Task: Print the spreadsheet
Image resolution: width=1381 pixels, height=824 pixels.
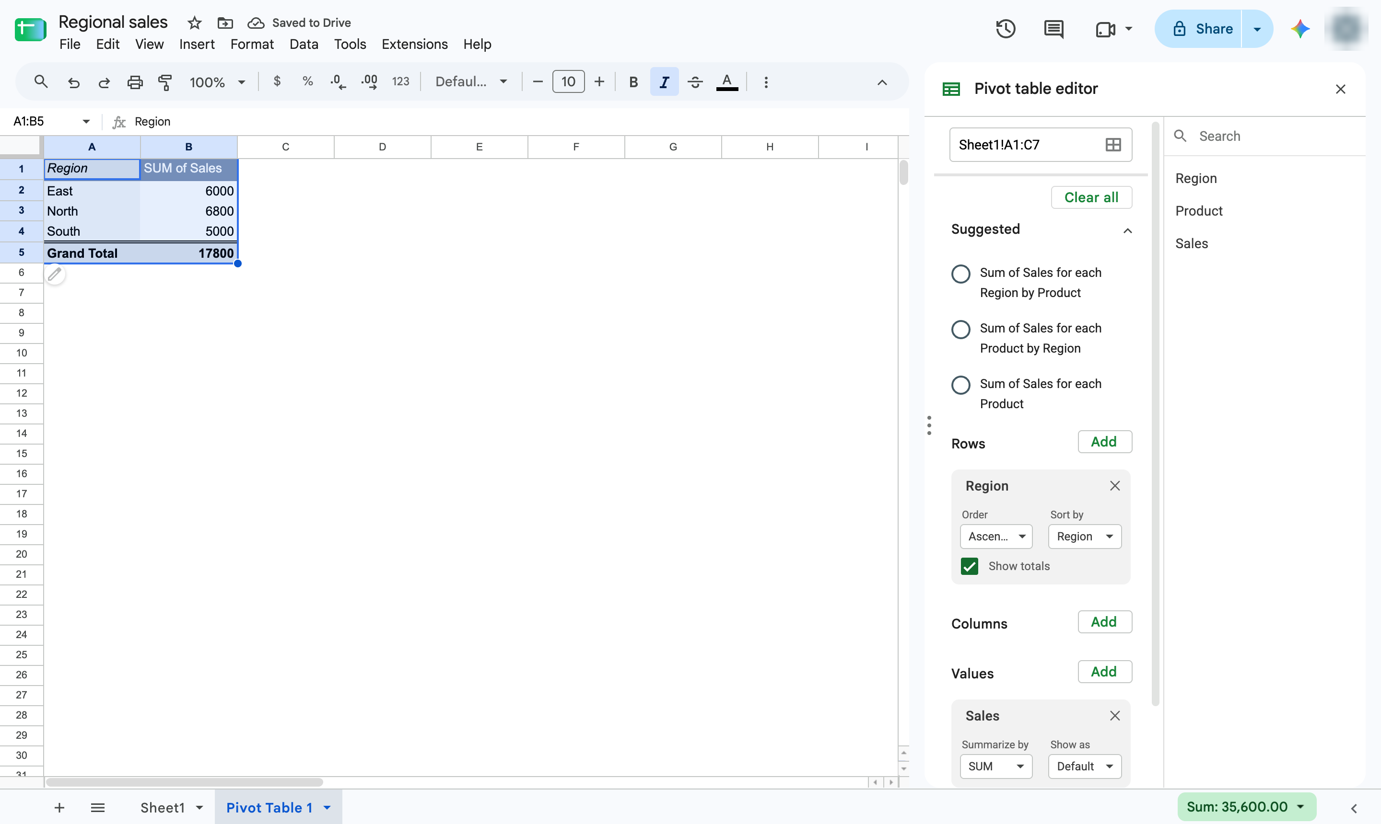Action: [135, 82]
